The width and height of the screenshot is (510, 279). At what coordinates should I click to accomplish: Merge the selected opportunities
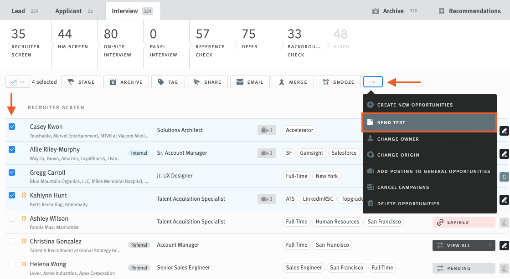(x=293, y=82)
